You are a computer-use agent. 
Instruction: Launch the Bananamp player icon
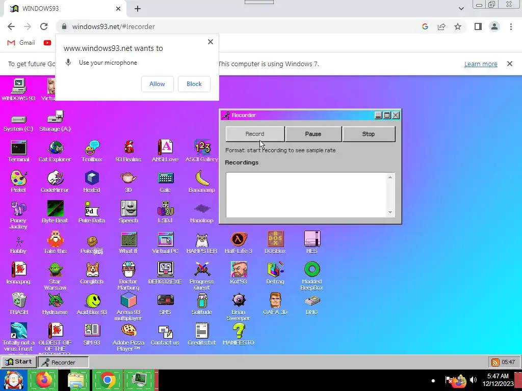click(x=202, y=182)
